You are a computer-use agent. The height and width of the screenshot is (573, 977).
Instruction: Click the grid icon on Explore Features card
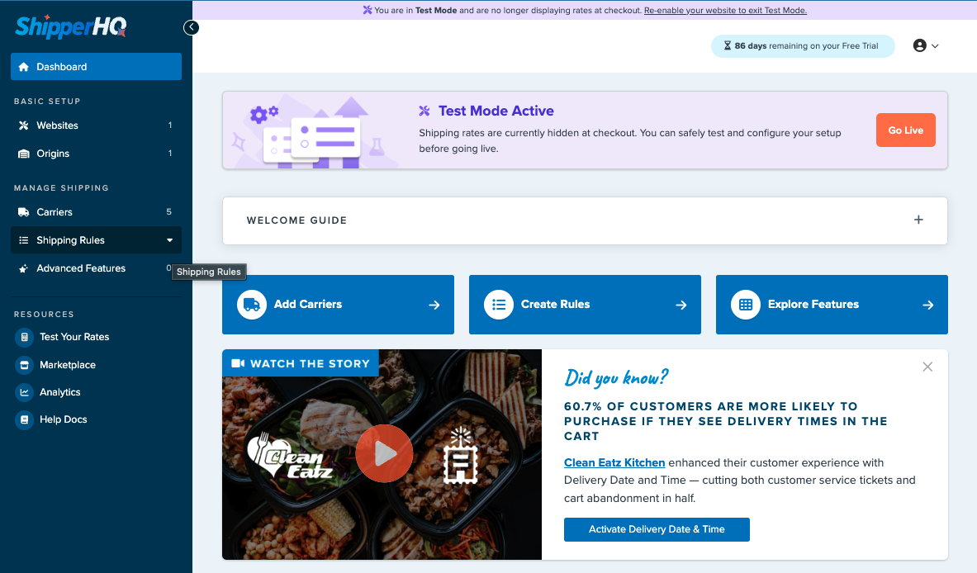click(x=746, y=305)
